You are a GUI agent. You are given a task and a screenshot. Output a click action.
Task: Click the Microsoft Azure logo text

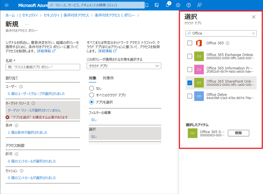33,5
